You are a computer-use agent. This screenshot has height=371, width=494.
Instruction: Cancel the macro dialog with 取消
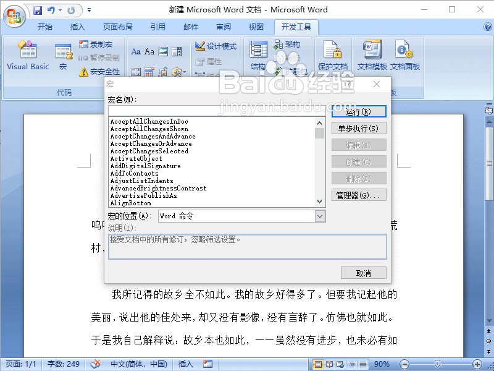pyautogui.click(x=364, y=273)
